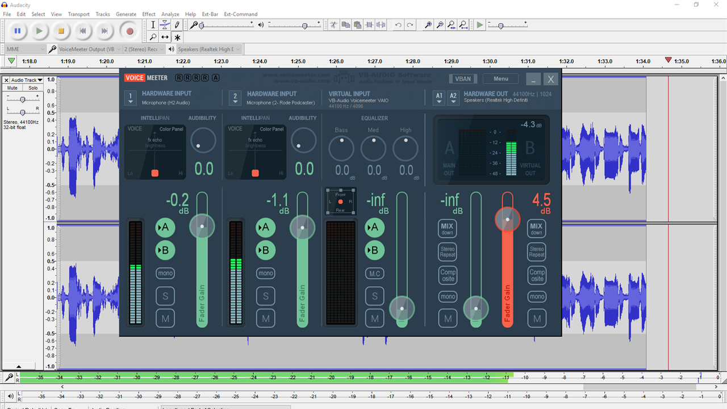The width and height of the screenshot is (727, 409).
Task: Select the Multi-Tool asterisk icon
Action: pos(177,37)
